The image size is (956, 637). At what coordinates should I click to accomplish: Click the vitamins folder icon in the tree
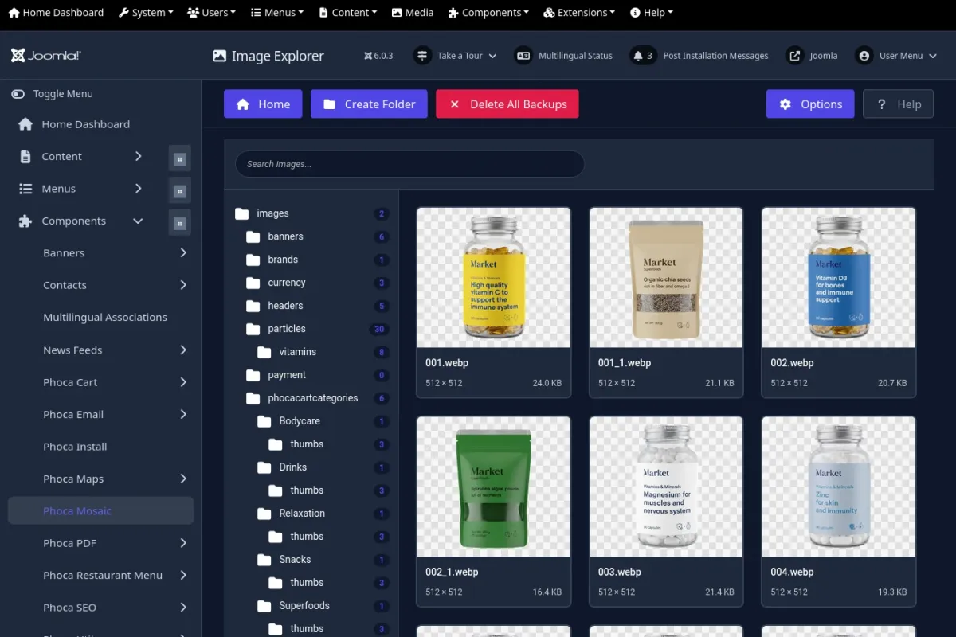coord(264,352)
